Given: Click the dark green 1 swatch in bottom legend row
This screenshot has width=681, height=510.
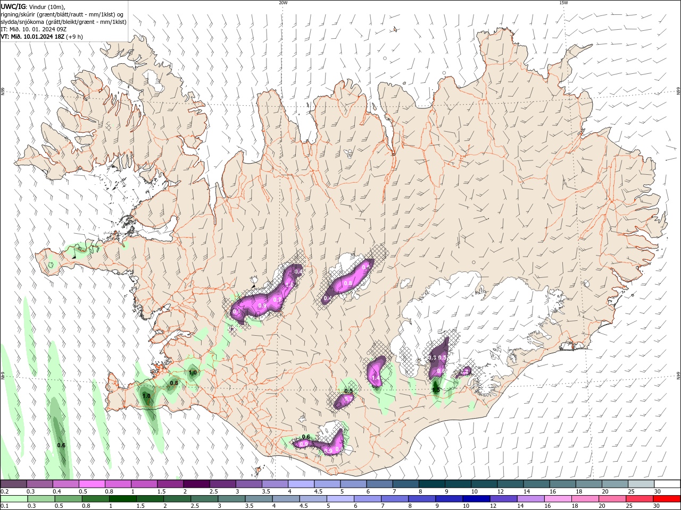Looking at the screenshot, I should [123, 499].
